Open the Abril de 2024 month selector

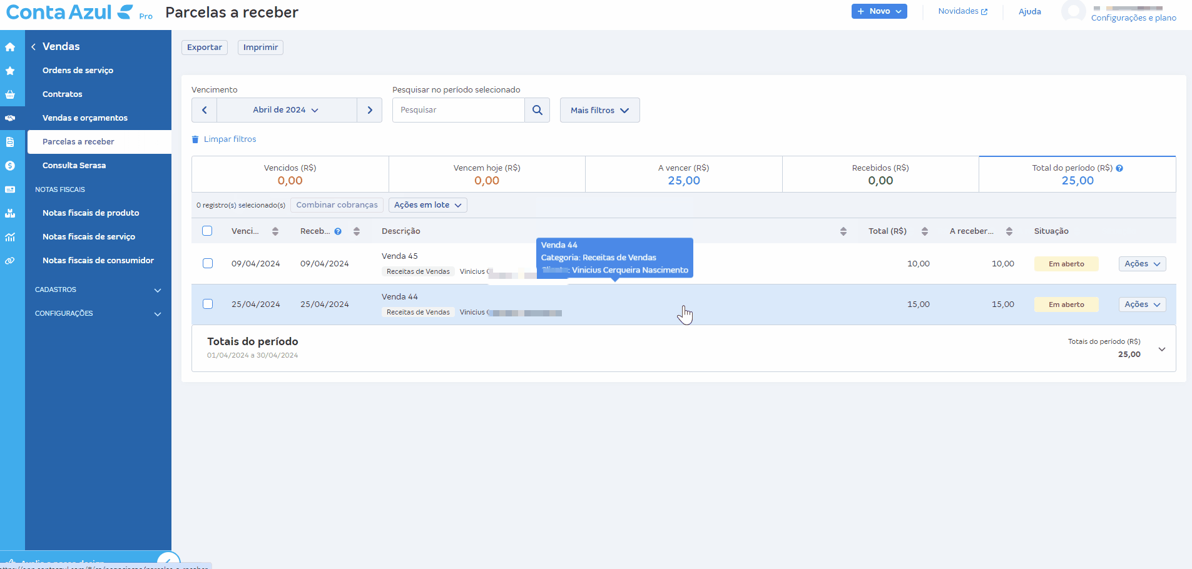[286, 110]
